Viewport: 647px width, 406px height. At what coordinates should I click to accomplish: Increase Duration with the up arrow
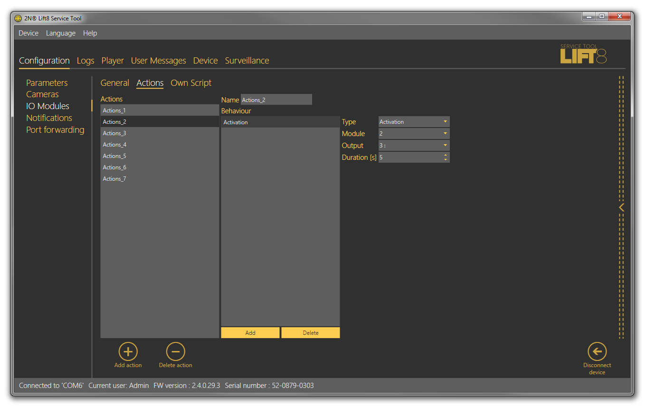tap(445, 155)
